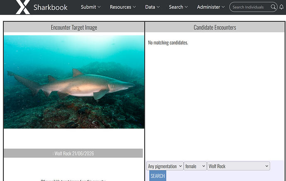Open the Resources menu

[x=123, y=7]
